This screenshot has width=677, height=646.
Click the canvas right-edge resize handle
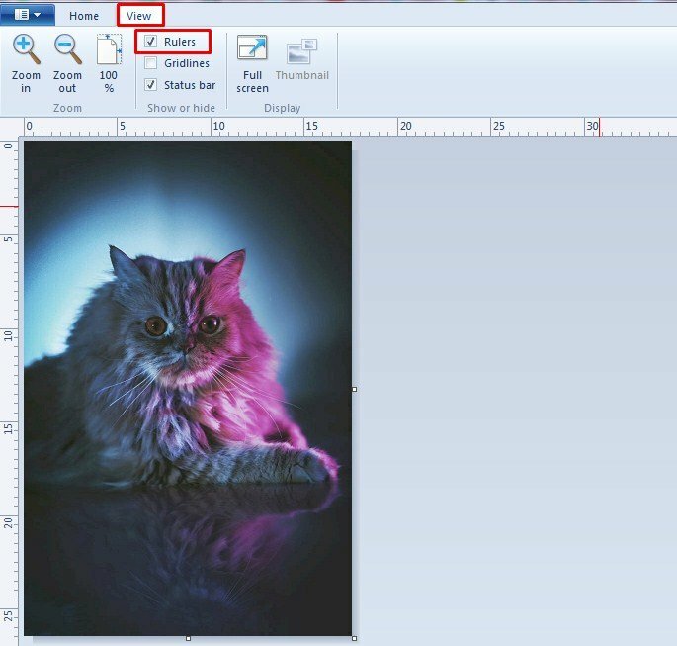354,389
